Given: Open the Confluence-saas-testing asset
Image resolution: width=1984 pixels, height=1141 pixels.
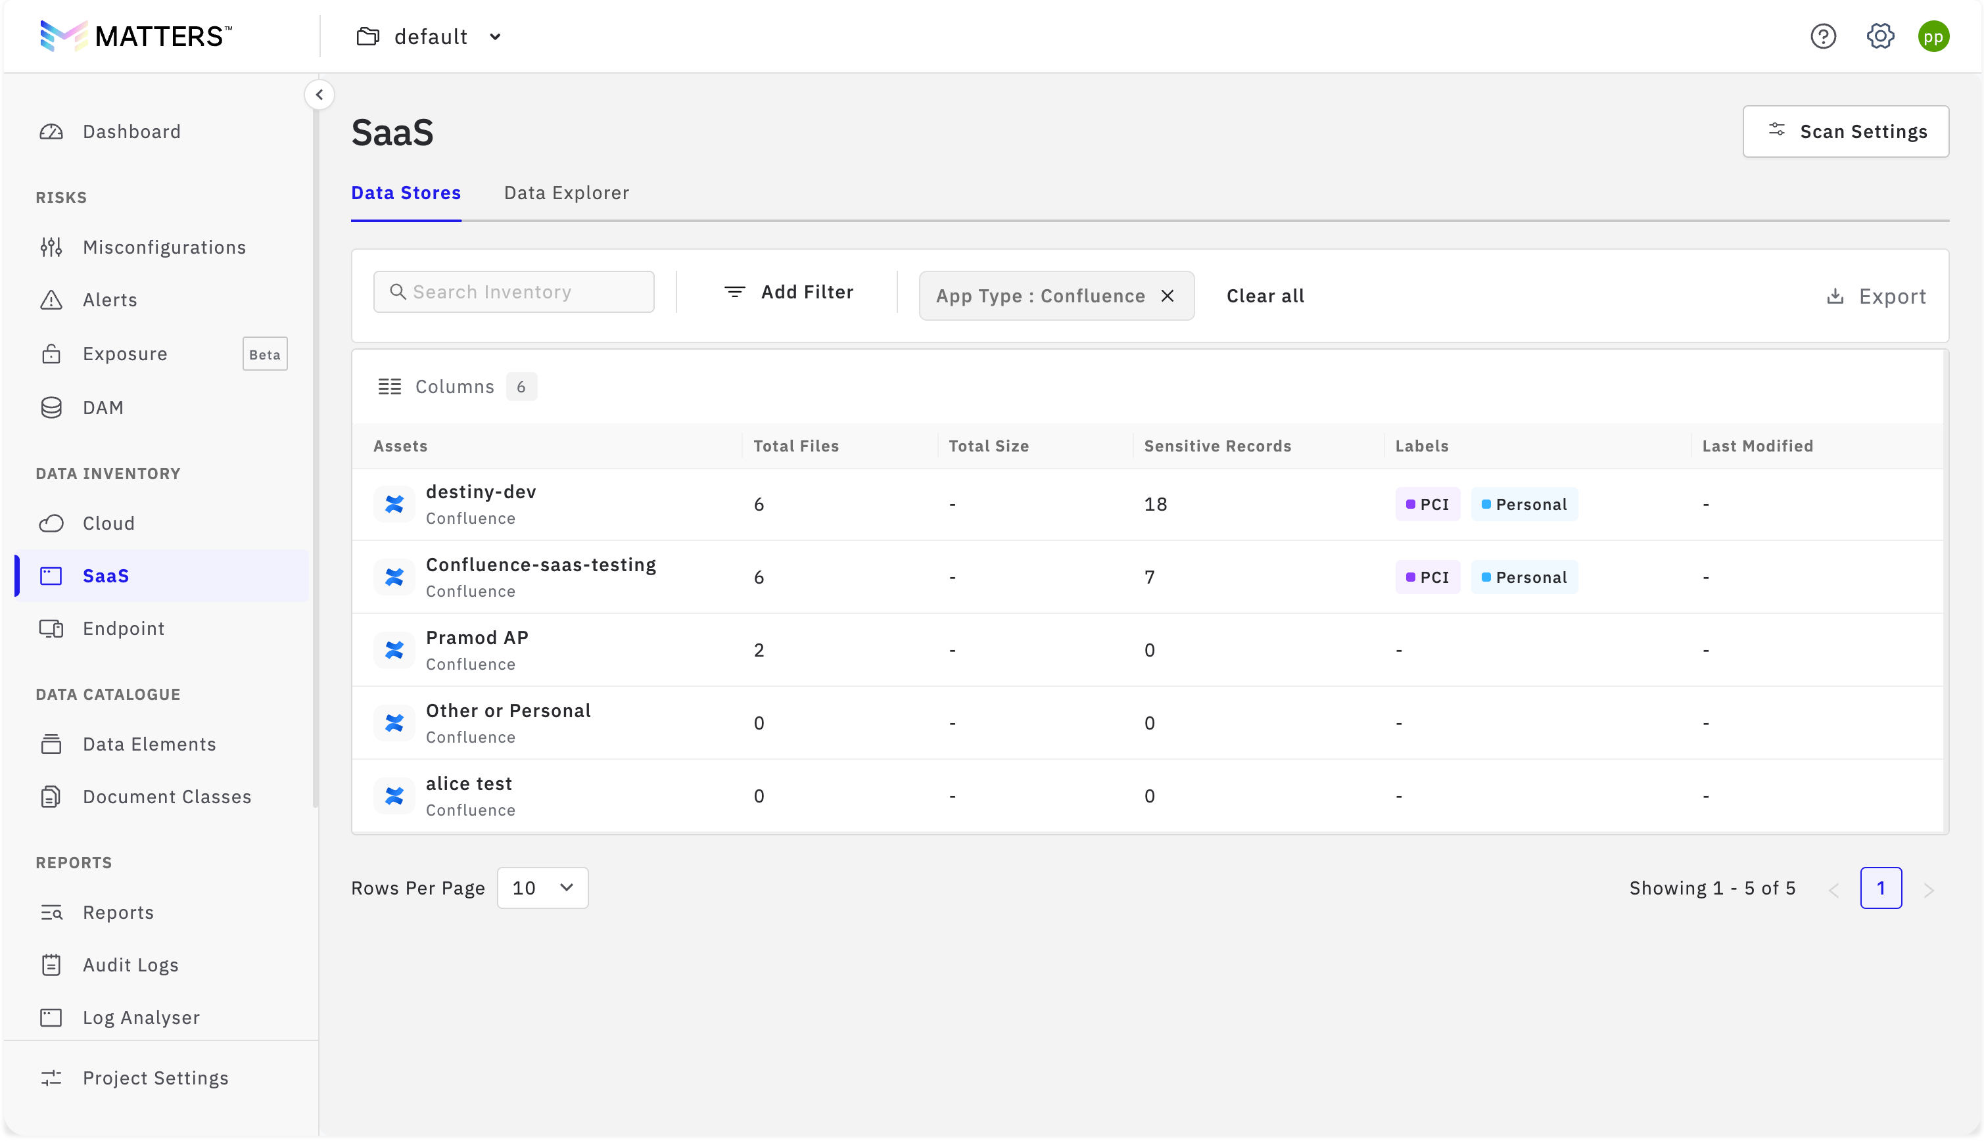Looking at the screenshot, I should pyautogui.click(x=540, y=565).
